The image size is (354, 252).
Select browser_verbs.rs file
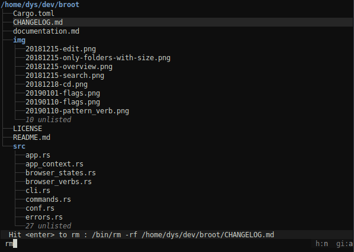59,182
